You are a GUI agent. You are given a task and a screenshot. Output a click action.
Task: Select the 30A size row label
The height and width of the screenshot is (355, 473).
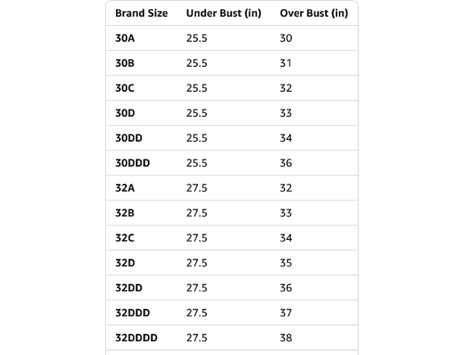[x=125, y=38]
